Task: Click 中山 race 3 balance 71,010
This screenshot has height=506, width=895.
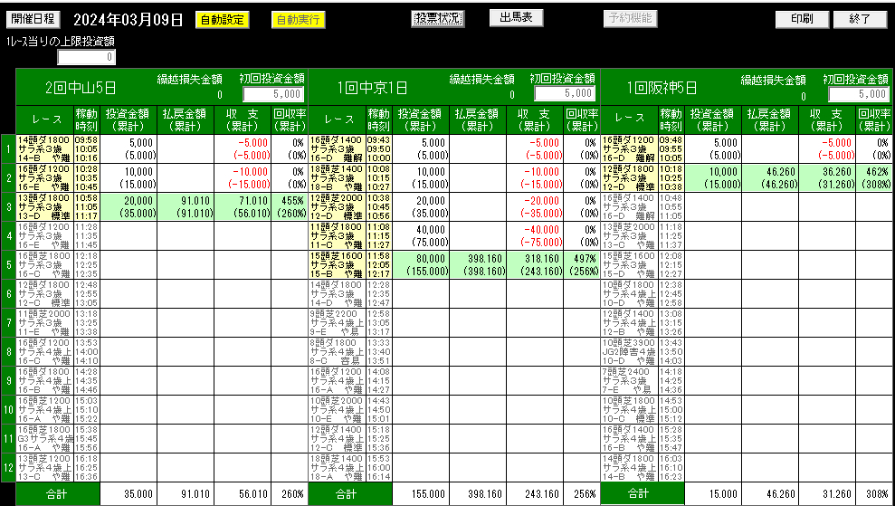Action: coord(243,206)
